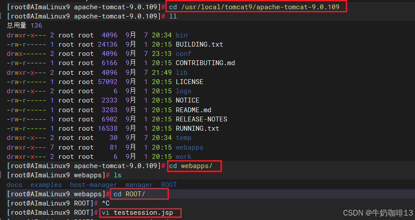Image resolution: width=415 pixels, height=220 pixels.
Task: Select the 21:49 timestamp of lib
Action: [162, 72]
